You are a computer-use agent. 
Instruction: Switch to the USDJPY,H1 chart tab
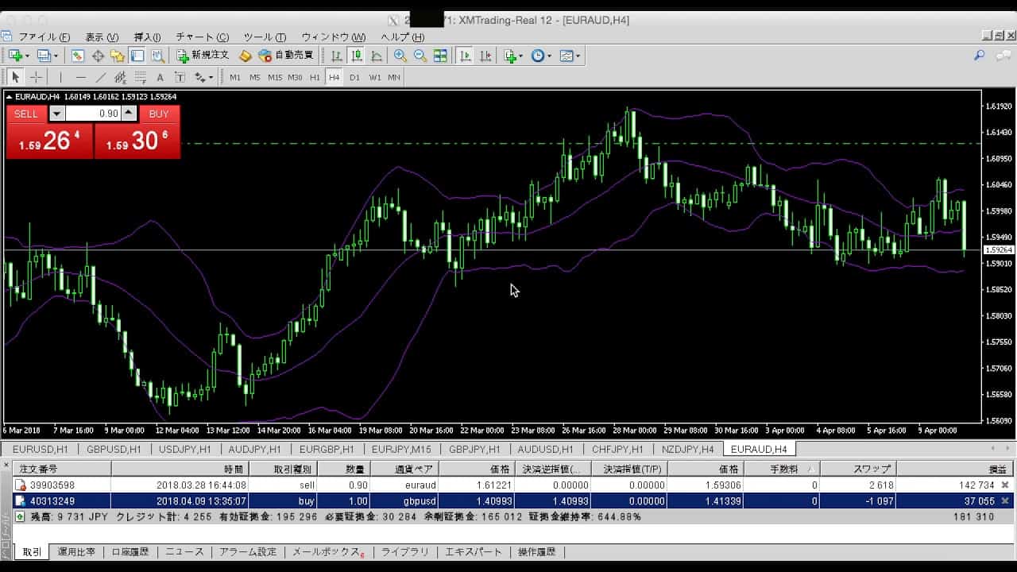pyautogui.click(x=185, y=450)
